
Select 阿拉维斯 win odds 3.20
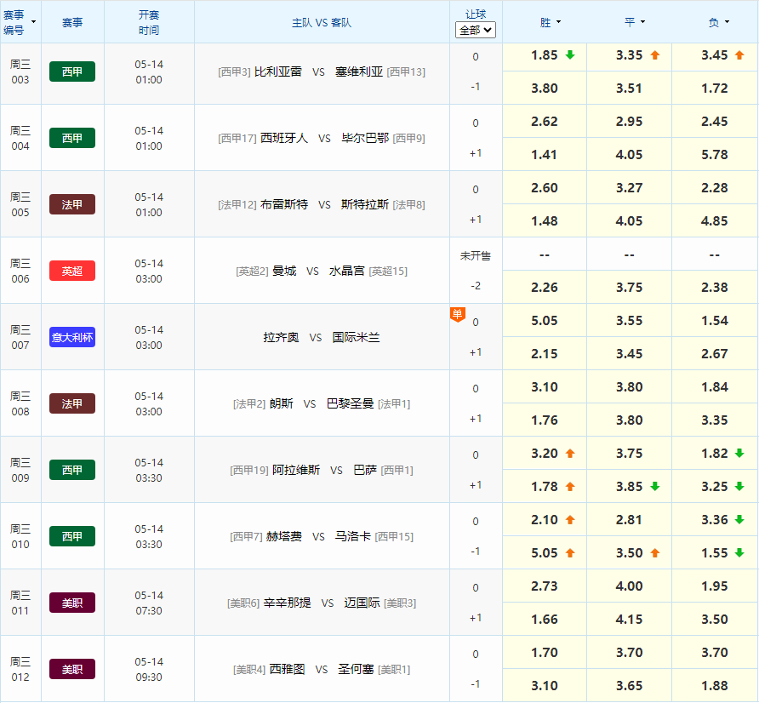pyautogui.click(x=545, y=453)
